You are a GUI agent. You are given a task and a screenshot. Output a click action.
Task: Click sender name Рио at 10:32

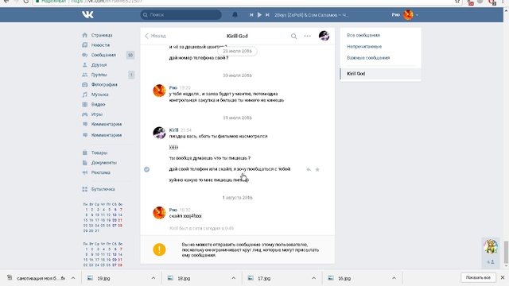tap(173, 210)
